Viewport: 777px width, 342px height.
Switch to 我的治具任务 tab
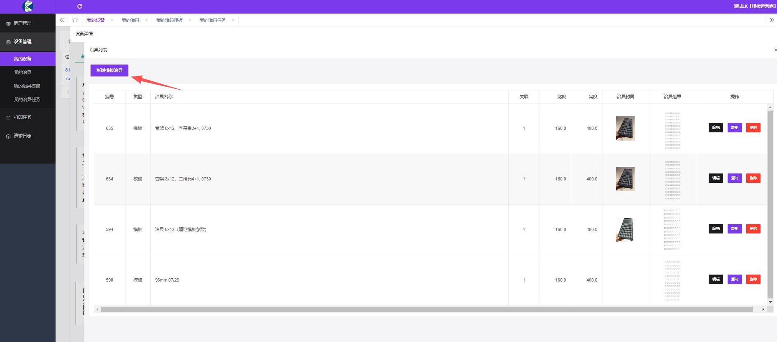point(212,20)
